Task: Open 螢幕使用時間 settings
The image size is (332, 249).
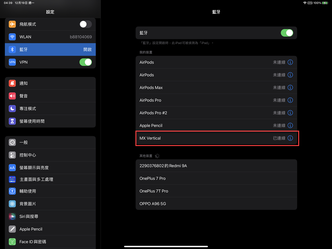Action: (x=50, y=121)
